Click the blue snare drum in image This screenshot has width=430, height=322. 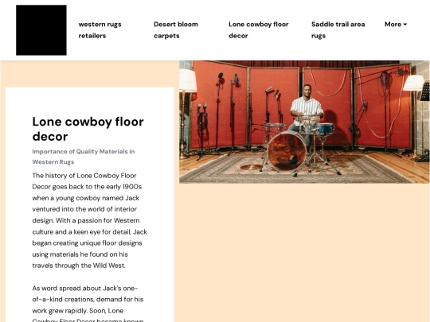[x=324, y=129]
